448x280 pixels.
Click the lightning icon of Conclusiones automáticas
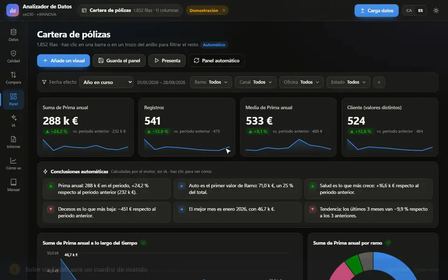(45, 171)
